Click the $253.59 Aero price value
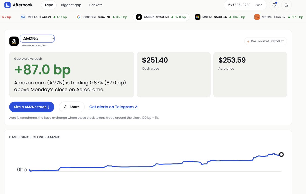This screenshot has height=194, width=306. point(232,60)
